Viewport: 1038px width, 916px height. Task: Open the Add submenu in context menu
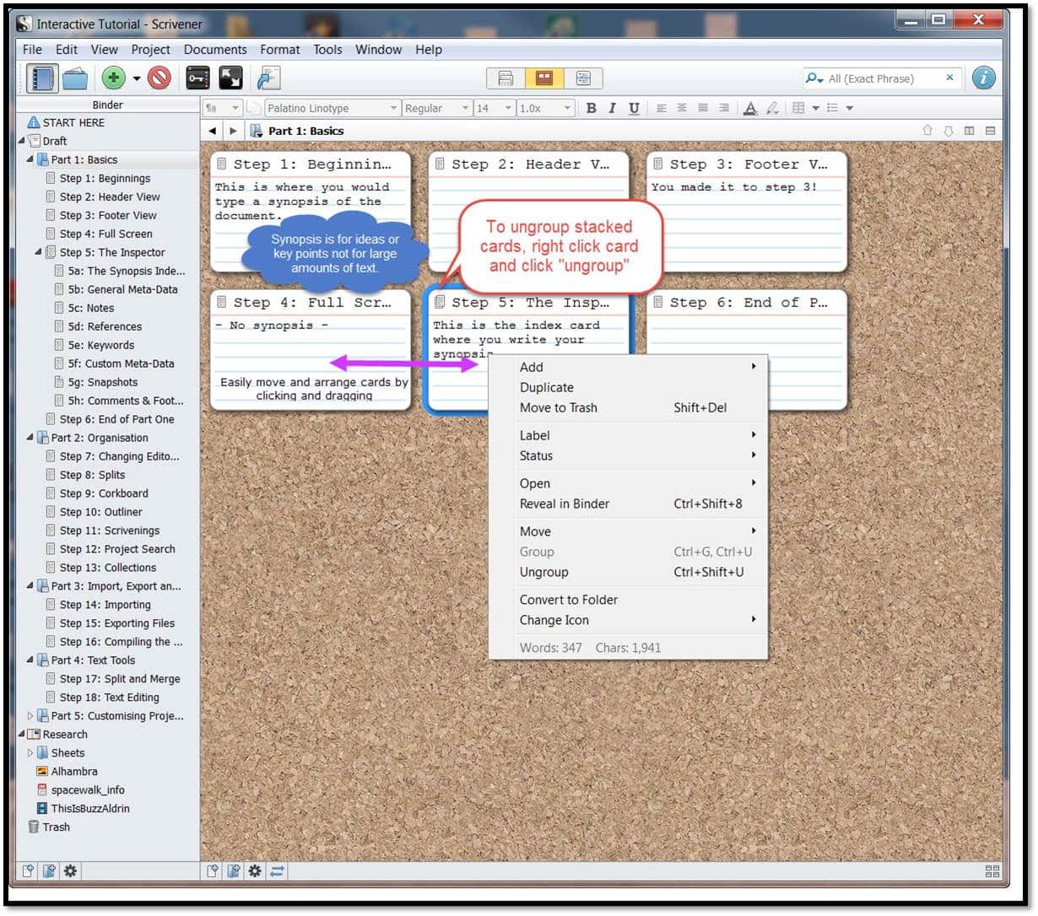pyautogui.click(x=629, y=367)
